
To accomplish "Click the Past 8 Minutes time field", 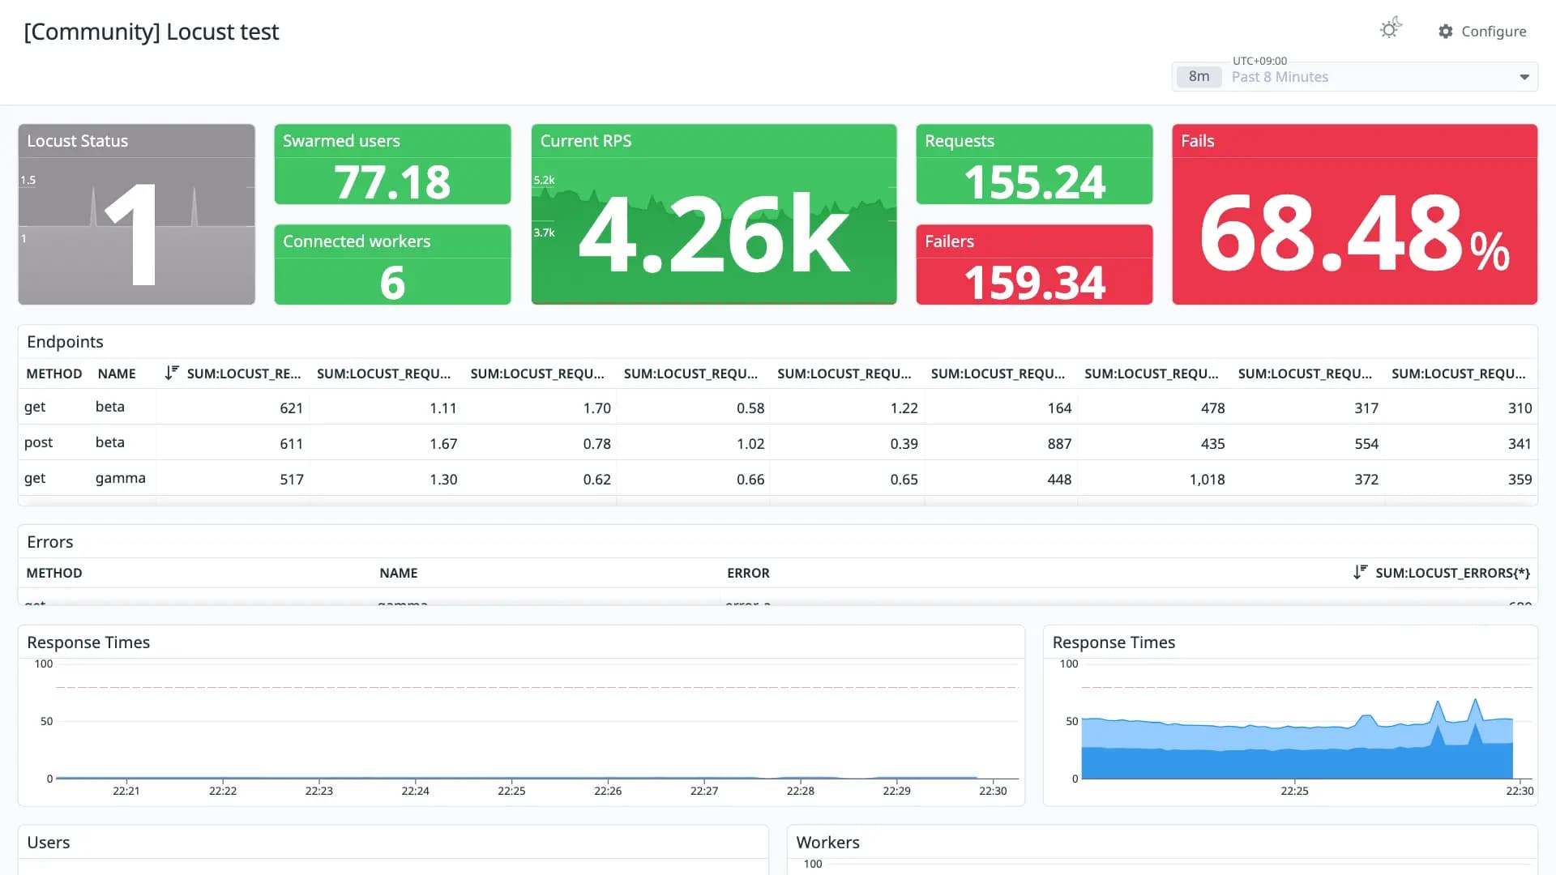I will pyautogui.click(x=1354, y=77).
